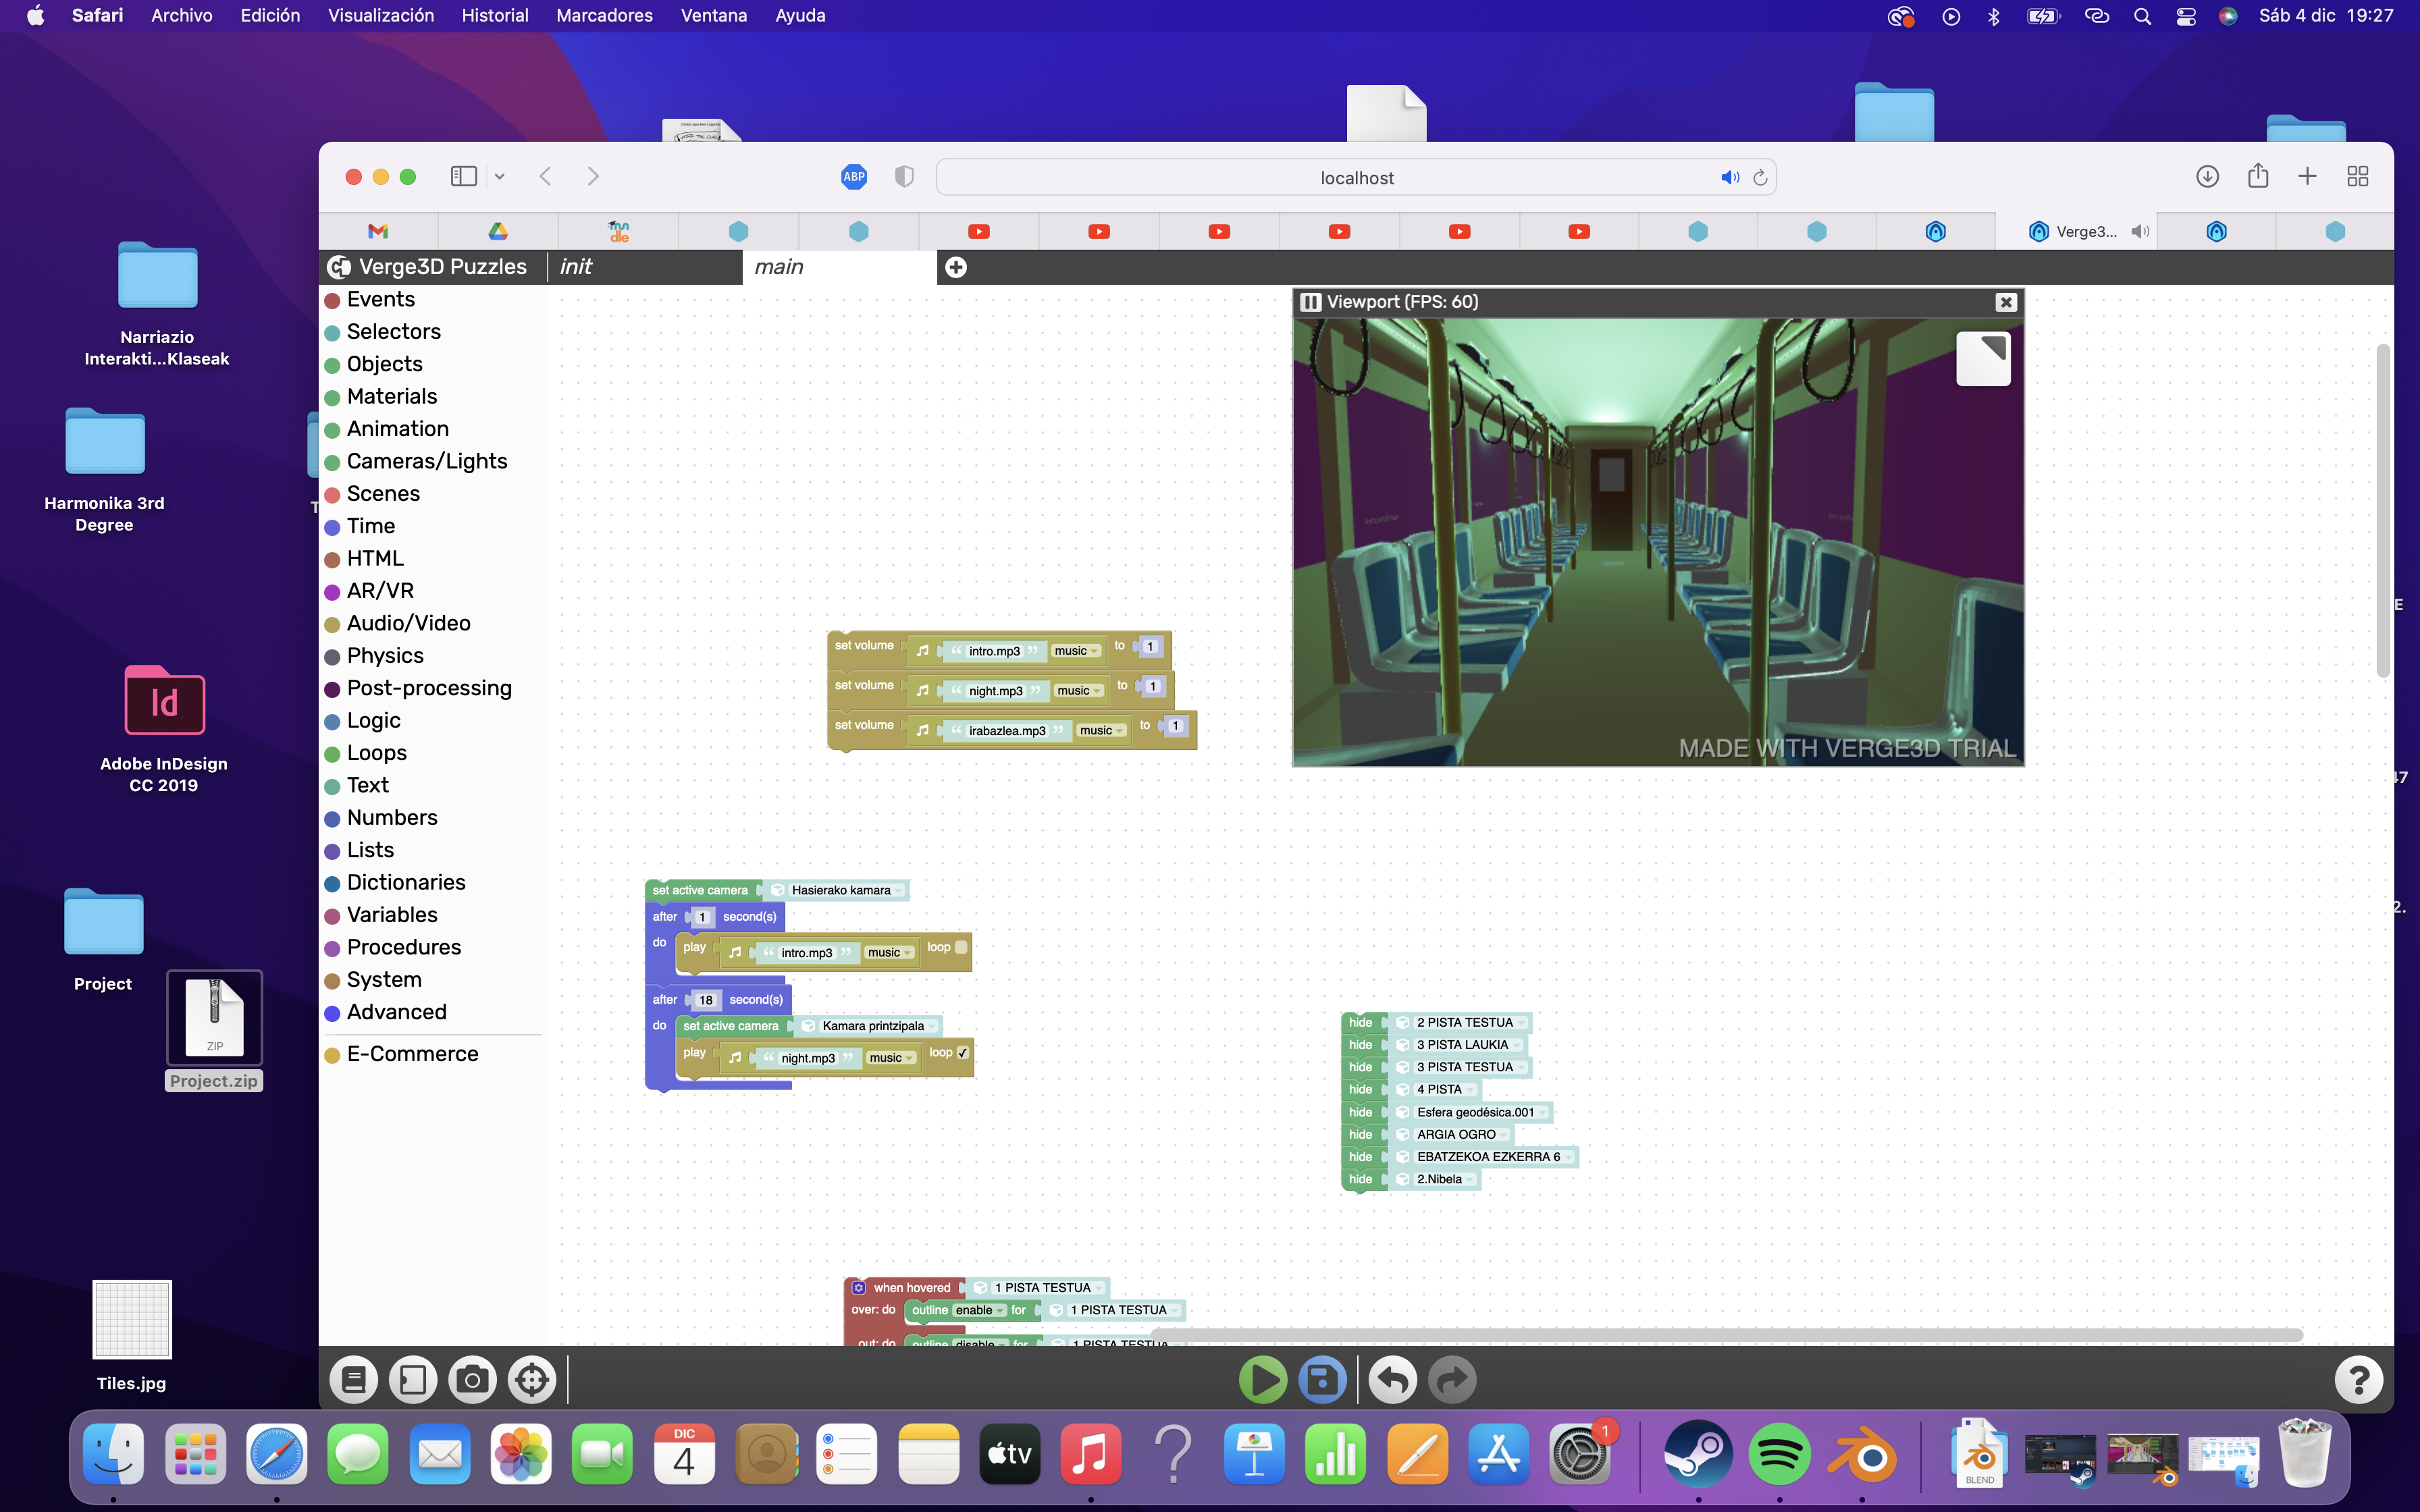2420x1512 pixels.
Task: Open the puzzles library icon in bottom toolbar
Action: tap(353, 1380)
